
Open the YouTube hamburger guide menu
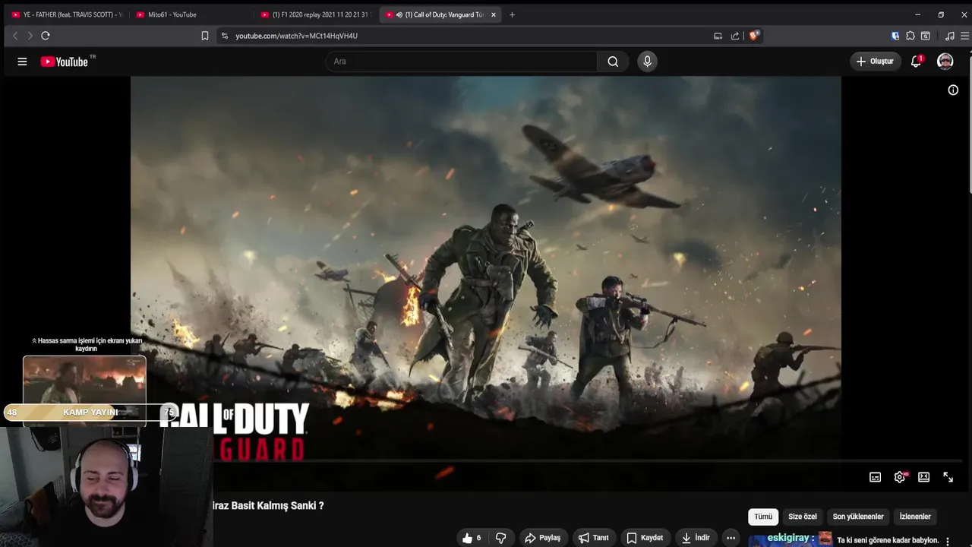(x=22, y=62)
